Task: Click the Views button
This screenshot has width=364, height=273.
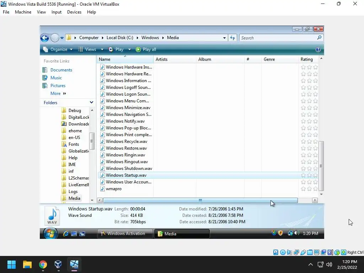Action: click(x=87, y=49)
